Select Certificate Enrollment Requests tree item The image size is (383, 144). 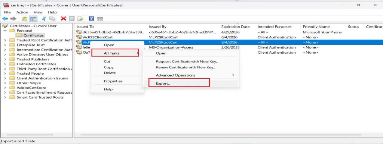point(44,93)
